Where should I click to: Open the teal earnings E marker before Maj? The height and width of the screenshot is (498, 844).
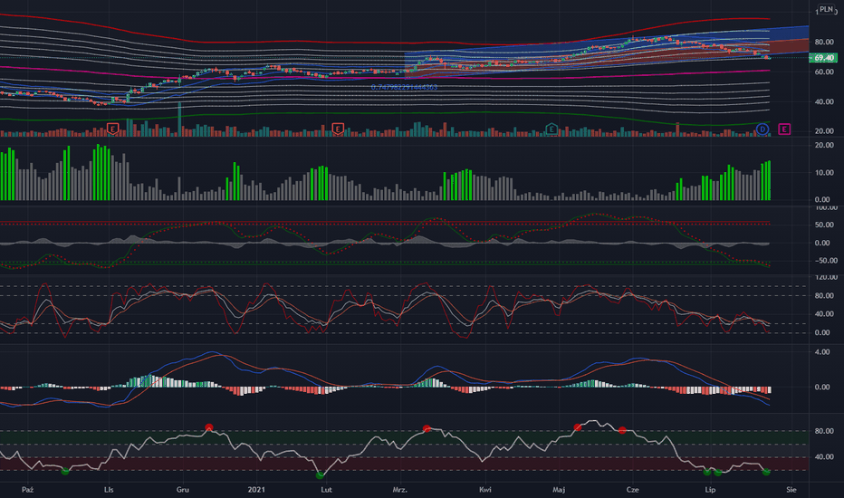pyautogui.click(x=551, y=129)
